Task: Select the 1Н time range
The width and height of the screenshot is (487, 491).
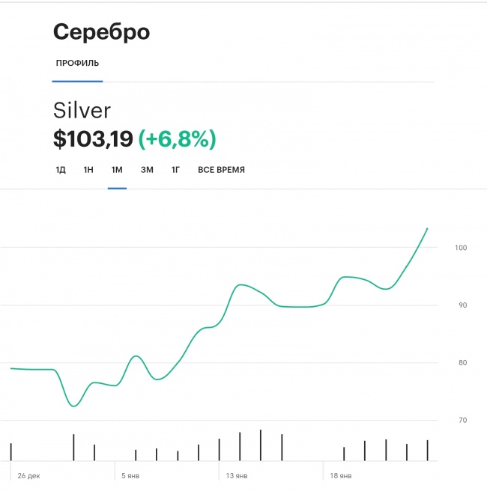Action: pos(88,170)
